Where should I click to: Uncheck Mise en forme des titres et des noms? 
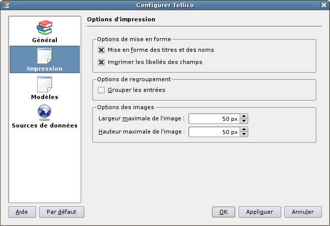coord(101,50)
